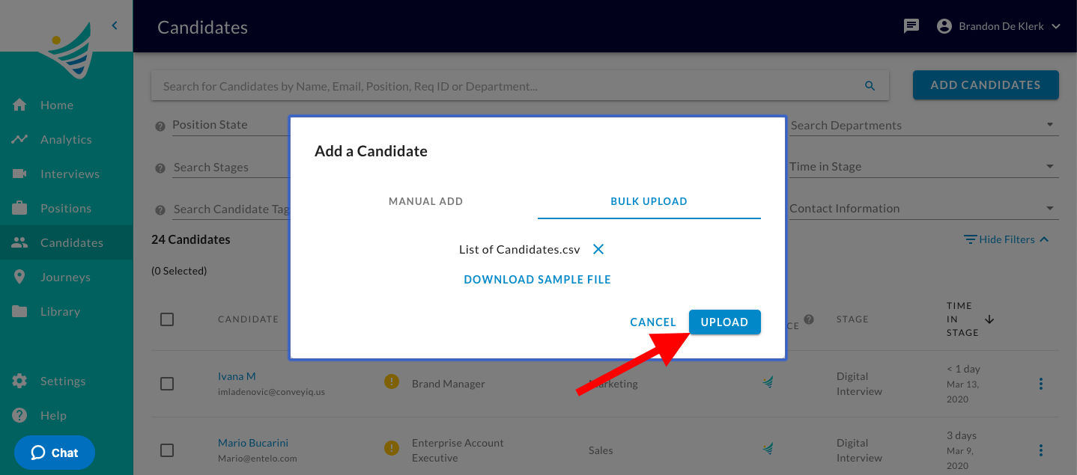1077x475 pixels.
Task: Sort by TIME IN STAGE arrow
Action: [x=989, y=319]
